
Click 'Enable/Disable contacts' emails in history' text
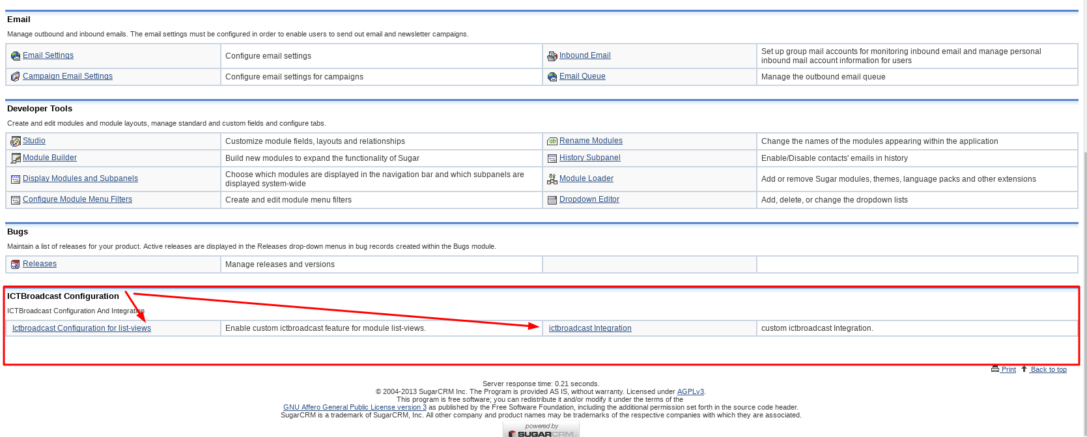pos(834,158)
